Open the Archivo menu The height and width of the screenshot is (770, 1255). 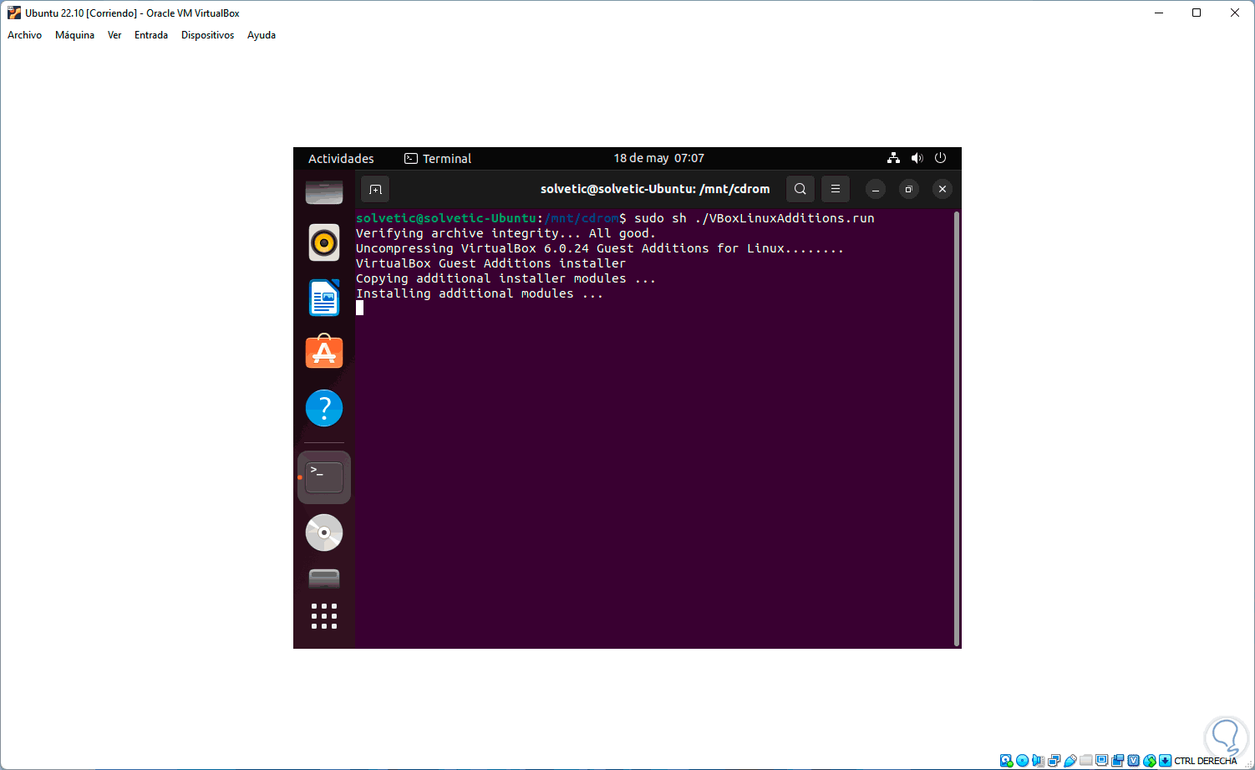(x=24, y=35)
